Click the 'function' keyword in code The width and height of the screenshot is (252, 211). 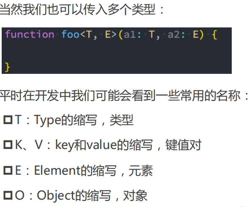30,34
